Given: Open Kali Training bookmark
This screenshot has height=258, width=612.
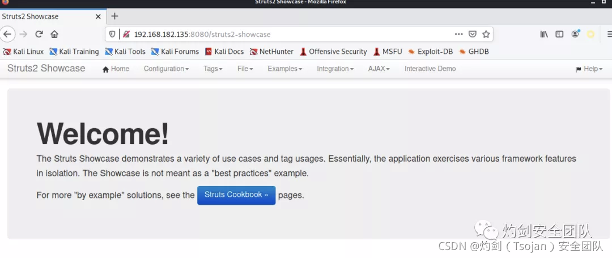Looking at the screenshot, I should point(74,52).
